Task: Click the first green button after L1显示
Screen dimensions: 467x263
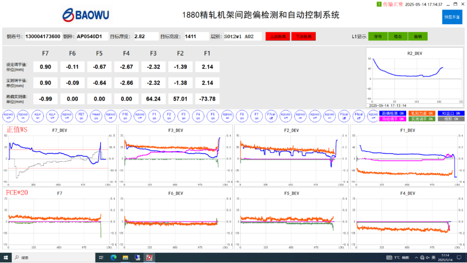Action: point(378,37)
